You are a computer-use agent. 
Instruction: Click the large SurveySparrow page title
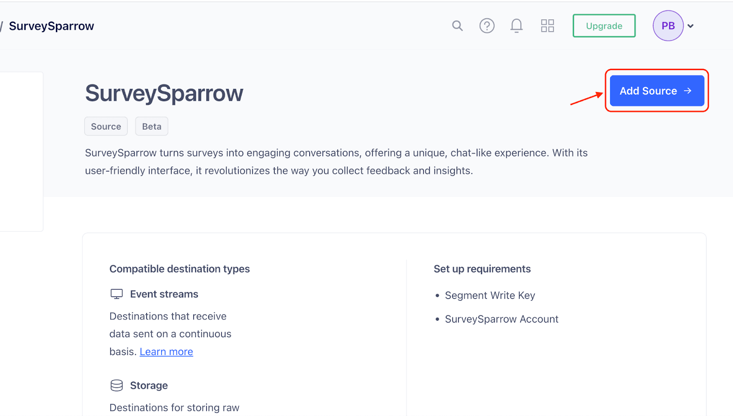click(164, 93)
